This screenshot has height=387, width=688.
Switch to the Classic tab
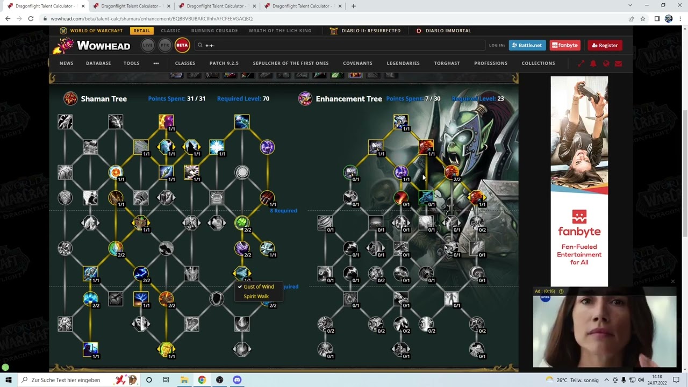[x=170, y=31]
